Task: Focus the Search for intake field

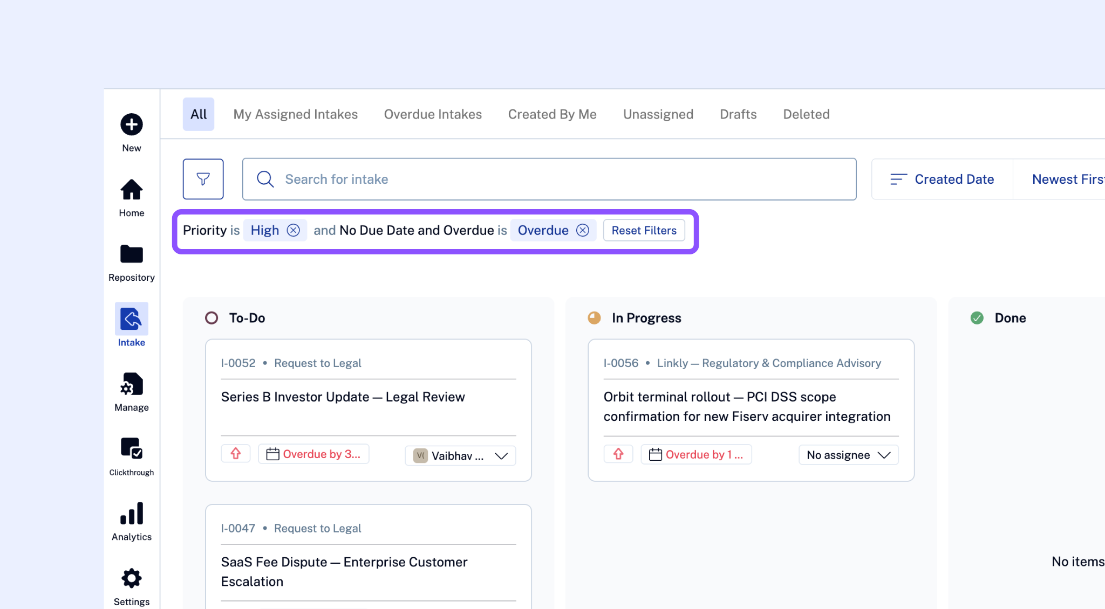Action: tap(549, 179)
